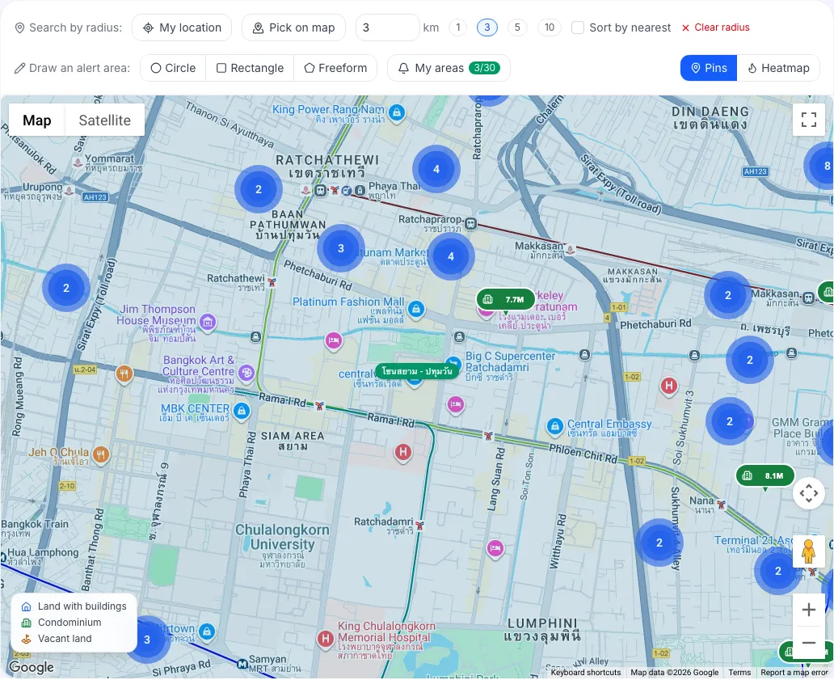Click the Street View pegman icon
834x680 pixels.
pos(808,551)
